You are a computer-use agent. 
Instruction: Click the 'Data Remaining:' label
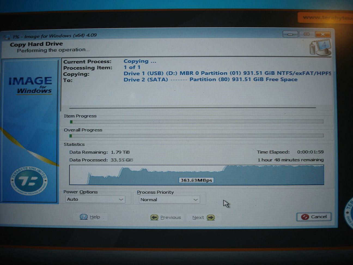click(x=89, y=152)
